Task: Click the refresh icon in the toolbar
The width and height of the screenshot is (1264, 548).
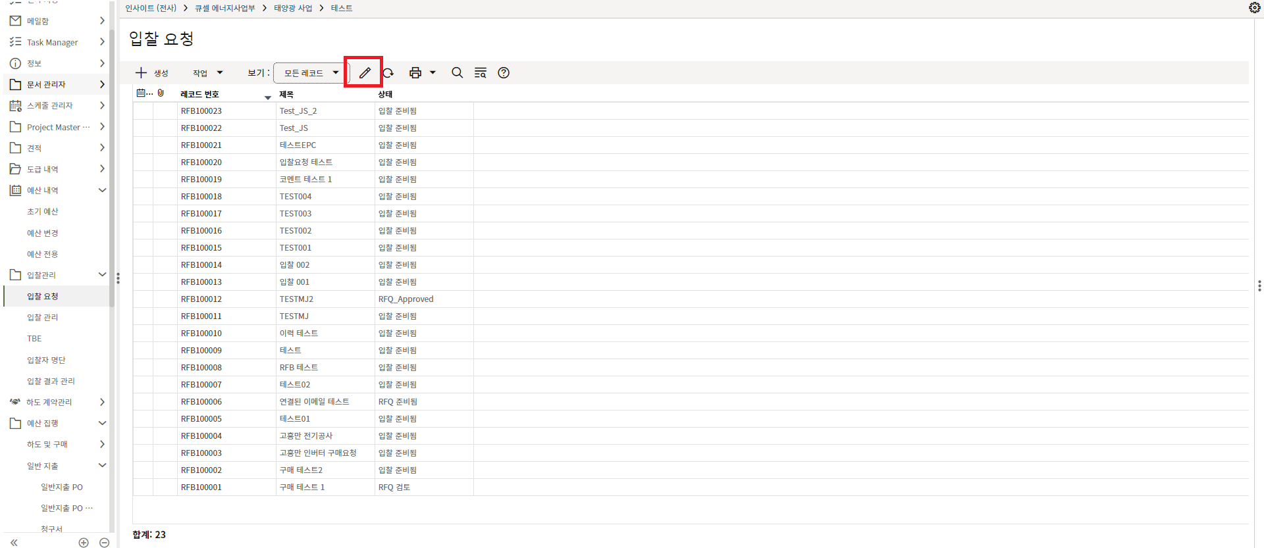Action: (x=388, y=73)
